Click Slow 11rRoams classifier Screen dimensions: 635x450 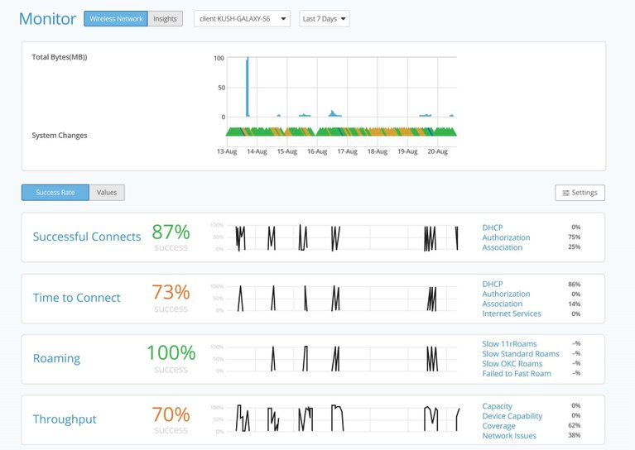tap(509, 343)
